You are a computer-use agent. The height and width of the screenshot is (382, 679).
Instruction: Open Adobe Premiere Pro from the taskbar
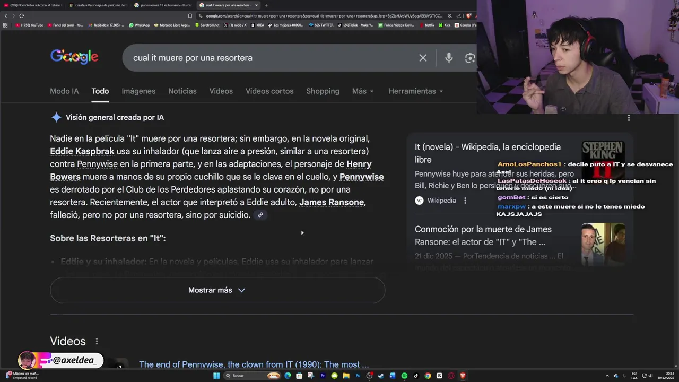click(323, 376)
